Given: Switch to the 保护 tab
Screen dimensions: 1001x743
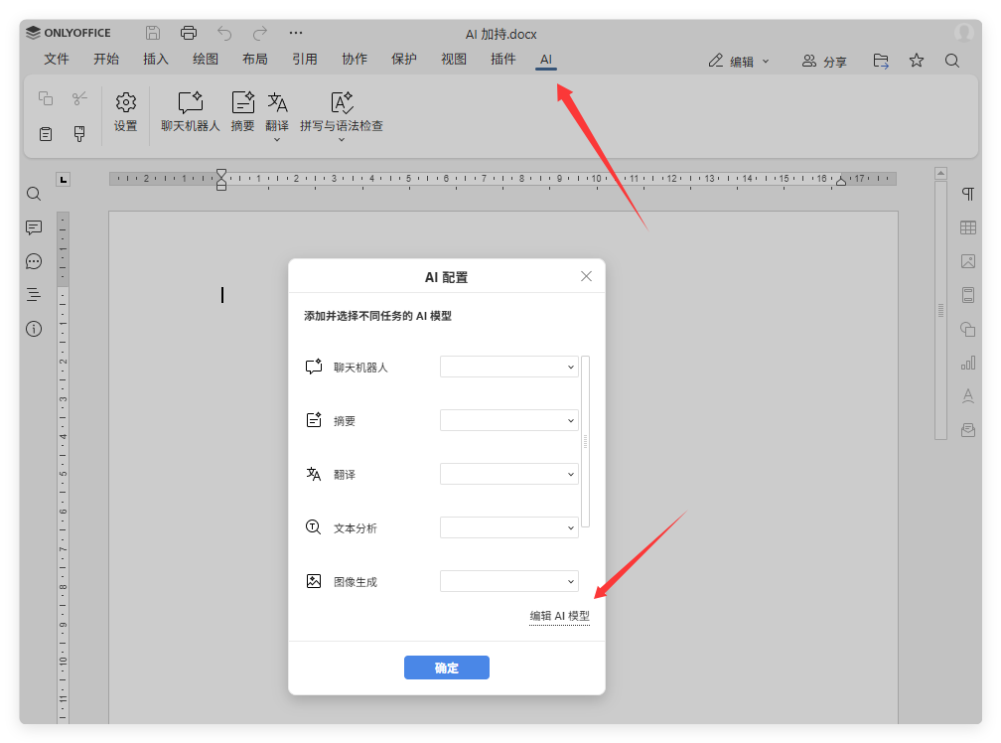Looking at the screenshot, I should tap(404, 60).
